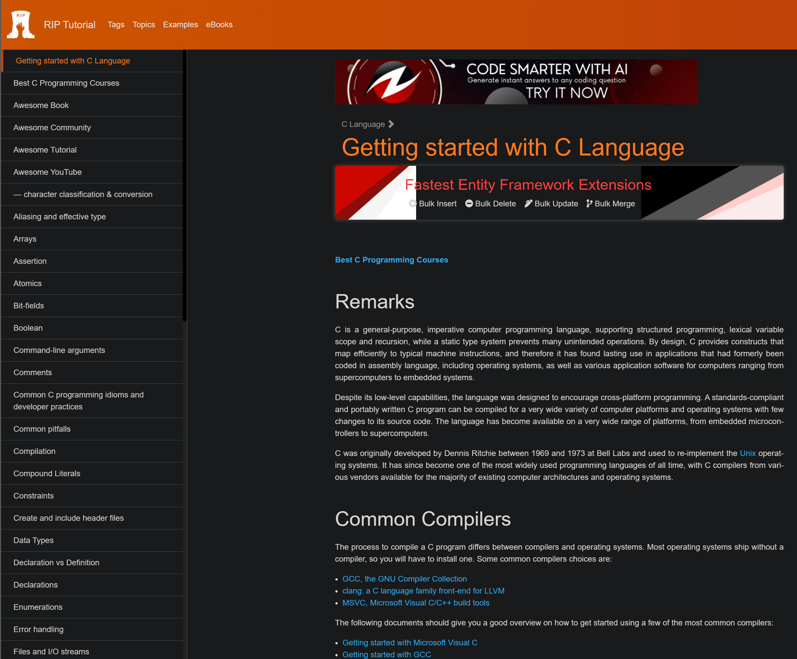Image resolution: width=797 pixels, height=659 pixels.
Task: Click TRY IT NOW on AI banner
Action: [x=567, y=93]
